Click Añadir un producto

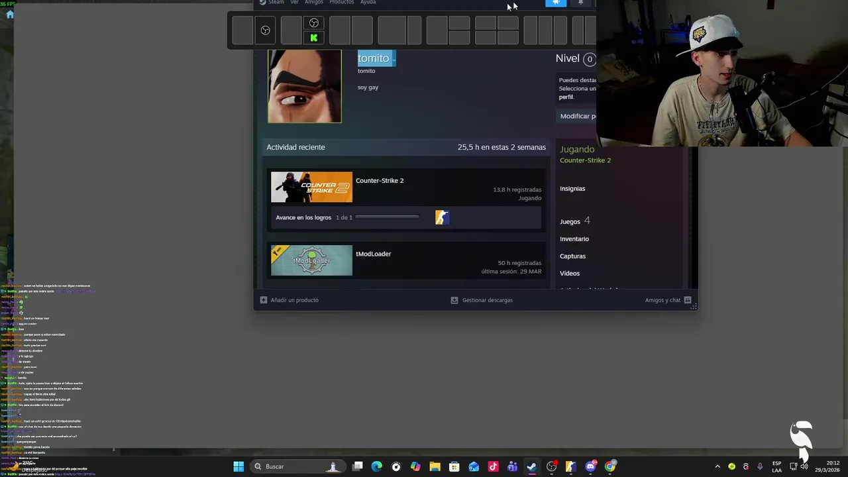click(289, 300)
